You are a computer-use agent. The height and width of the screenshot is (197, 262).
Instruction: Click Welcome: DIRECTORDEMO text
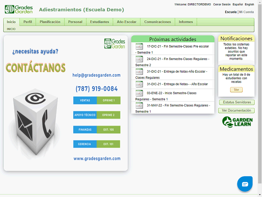tap(193, 5)
